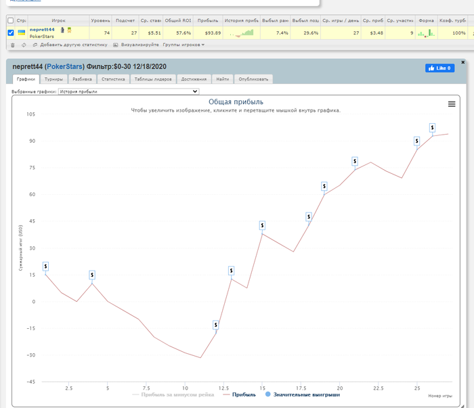Uncheck the neprett44 row checkbox
This screenshot has height=408, width=474.
[x=11, y=32]
